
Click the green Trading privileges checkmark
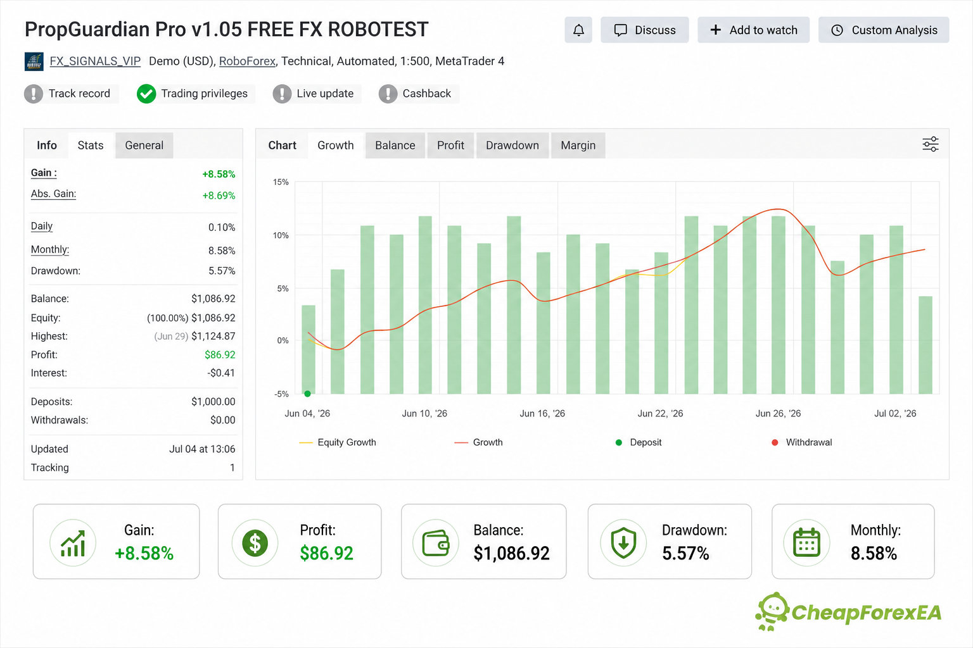coord(146,94)
